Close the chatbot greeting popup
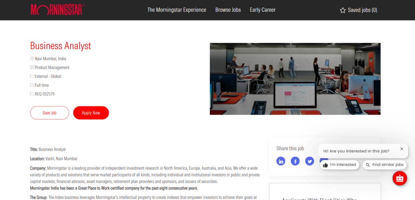The width and height of the screenshot is (415, 200). [x=402, y=149]
